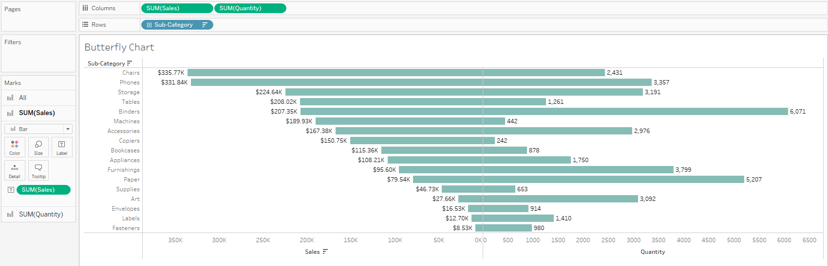The height and width of the screenshot is (266, 828).
Task: Open the Color mark property
Action: click(15, 147)
